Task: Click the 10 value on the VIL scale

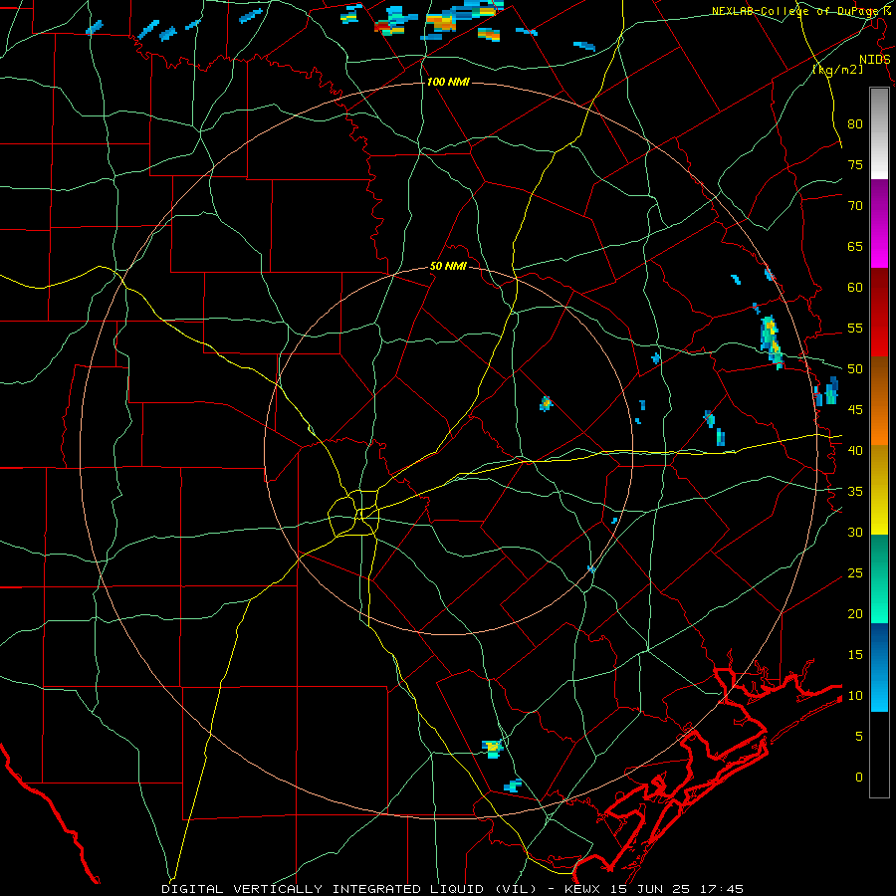Action: (855, 696)
